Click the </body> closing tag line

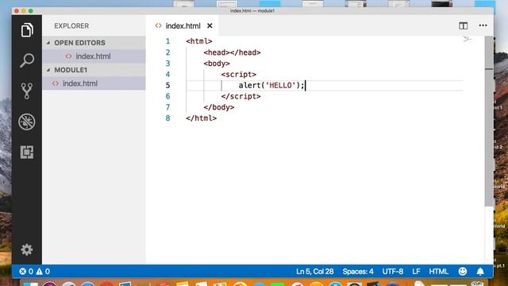pos(219,107)
